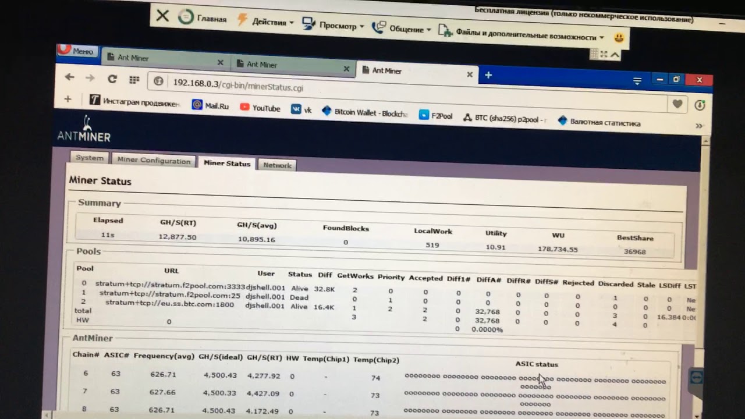This screenshot has width=745, height=419.
Task: Open the YouTube bookmark
Action: (260, 108)
